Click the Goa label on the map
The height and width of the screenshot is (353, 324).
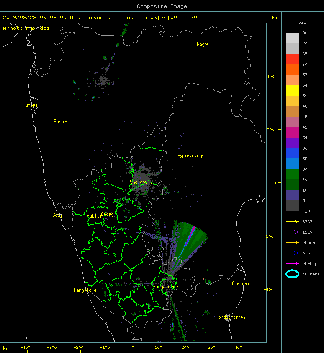pos(57,215)
